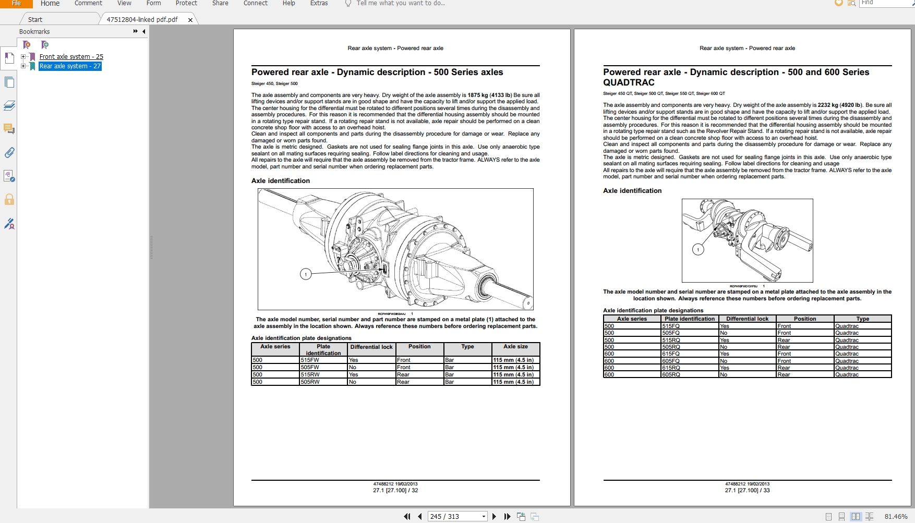
Task: Expand the Front axle system bookmark
Action: 23,56
